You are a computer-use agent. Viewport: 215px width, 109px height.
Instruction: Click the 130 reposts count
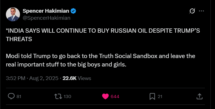(x=67, y=97)
